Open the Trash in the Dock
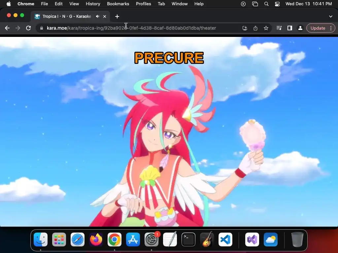 click(x=297, y=239)
